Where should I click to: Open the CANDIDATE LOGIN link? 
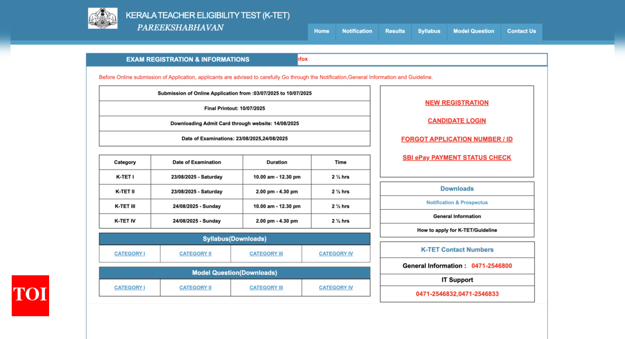point(457,121)
